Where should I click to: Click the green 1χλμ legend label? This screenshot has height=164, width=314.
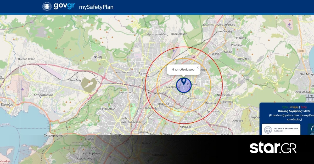click(285, 107)
